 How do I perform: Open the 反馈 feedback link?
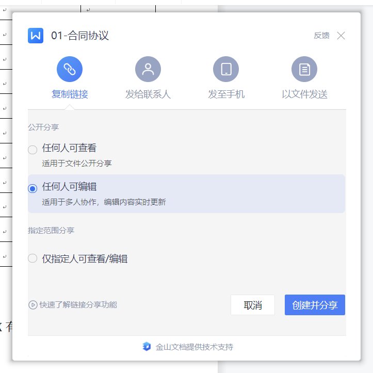(x=321, y=36)
